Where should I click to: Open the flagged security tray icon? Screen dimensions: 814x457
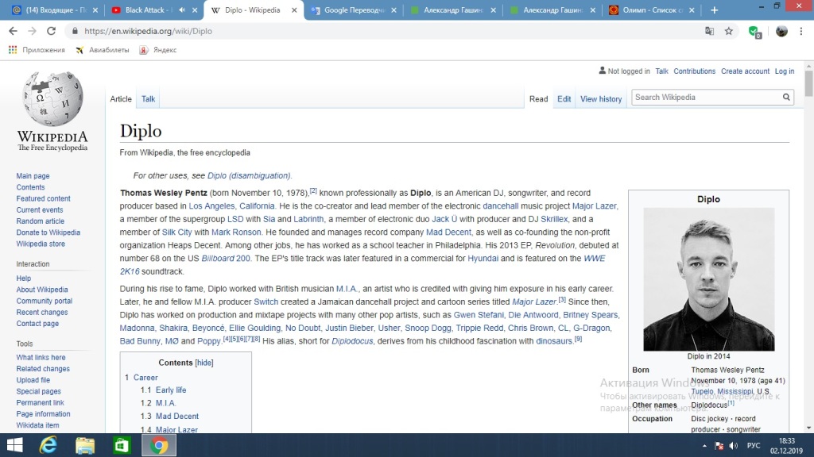coord(719,446)
